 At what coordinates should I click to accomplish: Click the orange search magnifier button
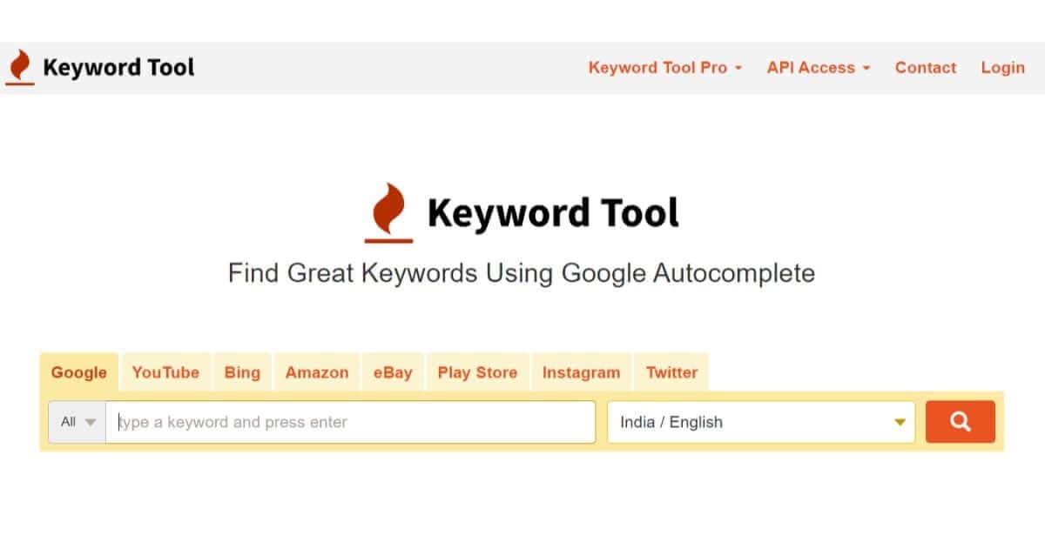click(960, 422)
